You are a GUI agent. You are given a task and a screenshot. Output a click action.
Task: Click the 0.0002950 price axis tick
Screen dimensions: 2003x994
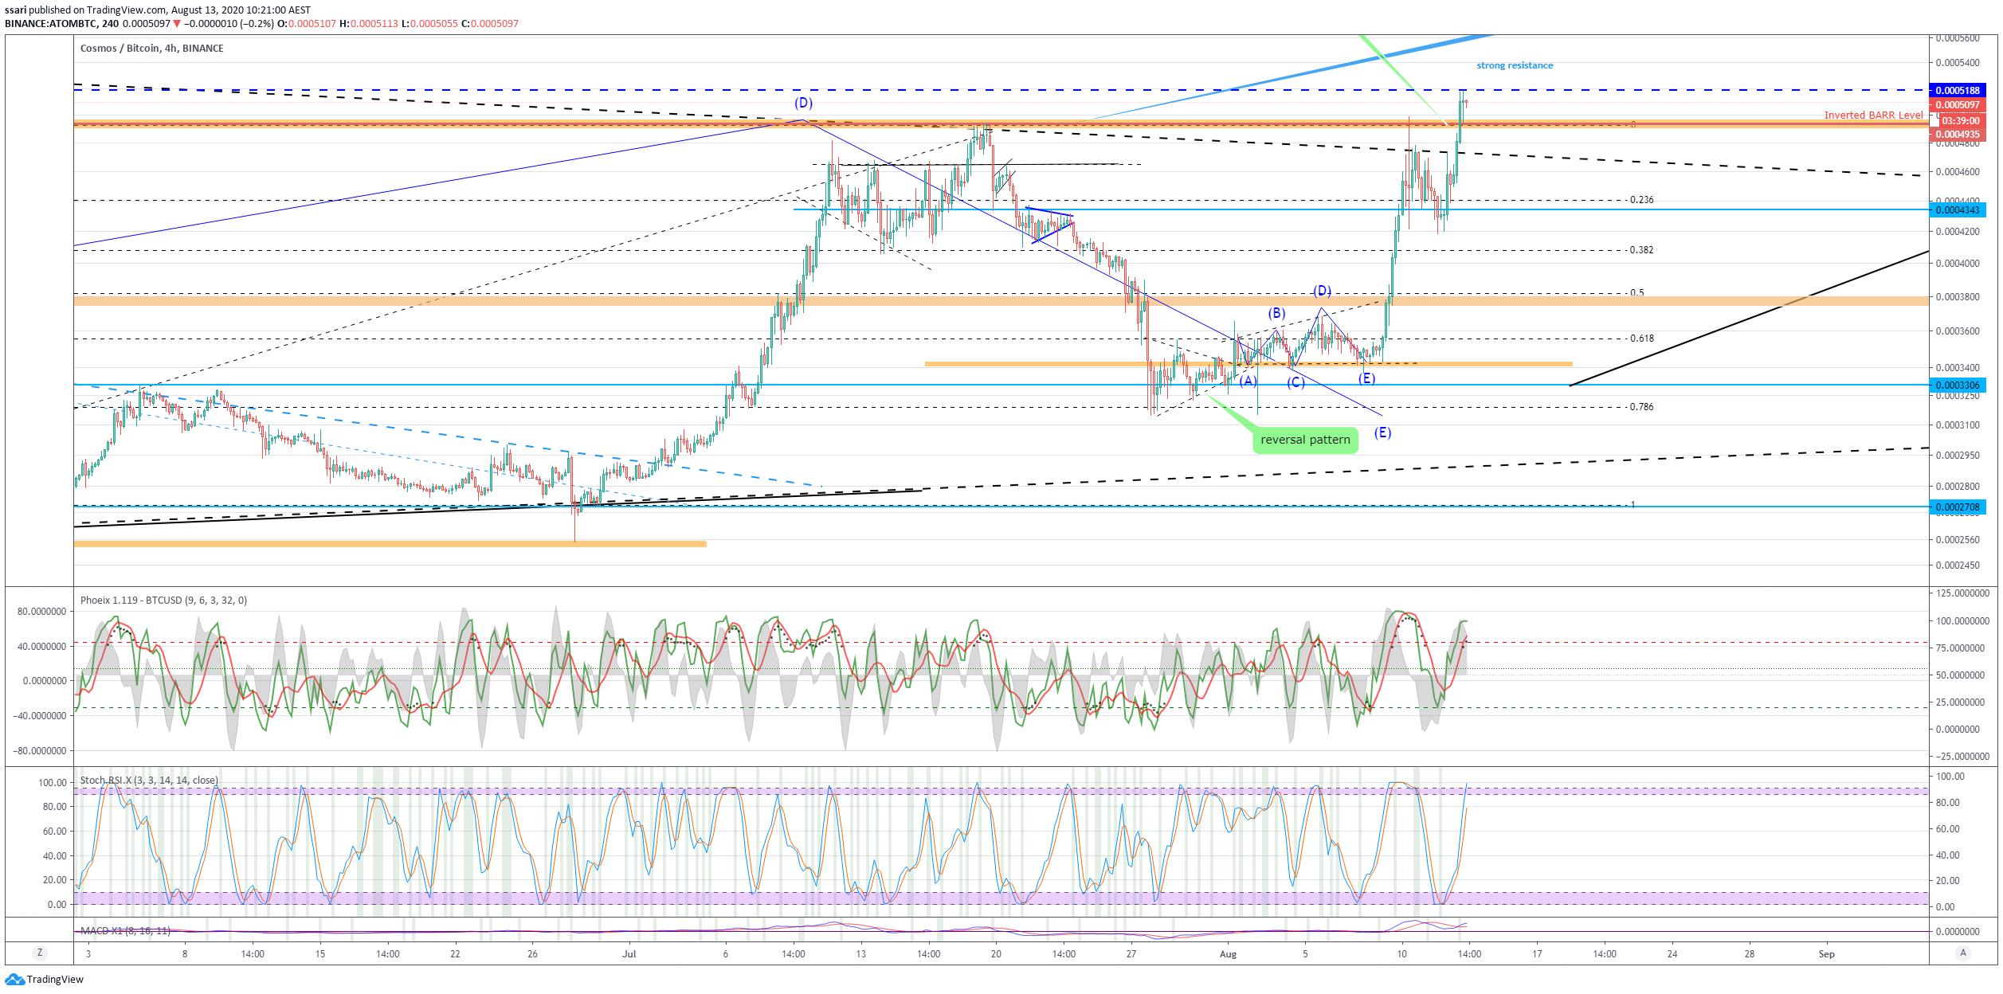pos(1958,456)
